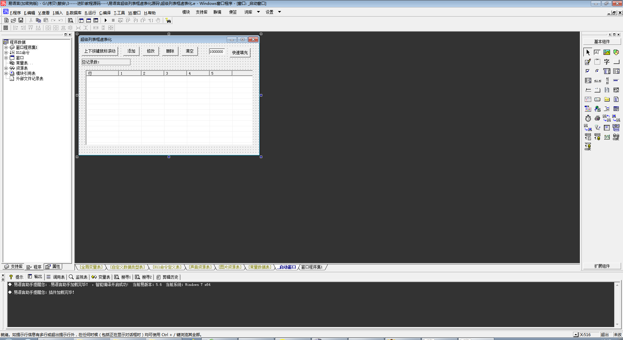Open the 模块 toolbar menu item
Viewport: 623px width, 340px height.
186,12
